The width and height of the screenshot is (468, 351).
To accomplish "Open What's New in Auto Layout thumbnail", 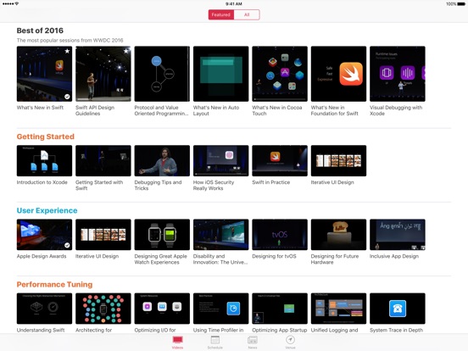I will [221, 74].
